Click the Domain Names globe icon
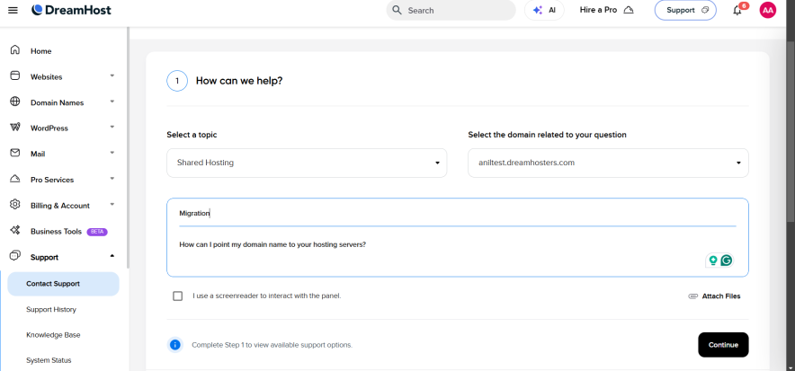Screen dimensions: 795x371 click(x=15, y=102)
